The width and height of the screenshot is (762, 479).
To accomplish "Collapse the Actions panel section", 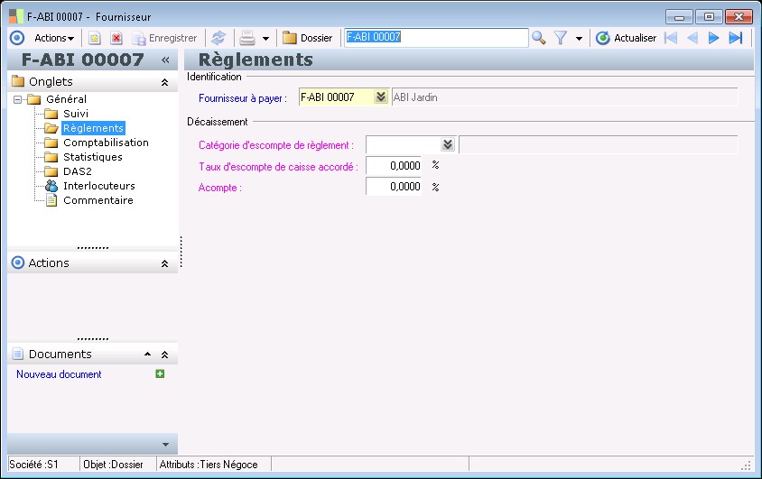I will click(164, 263).
